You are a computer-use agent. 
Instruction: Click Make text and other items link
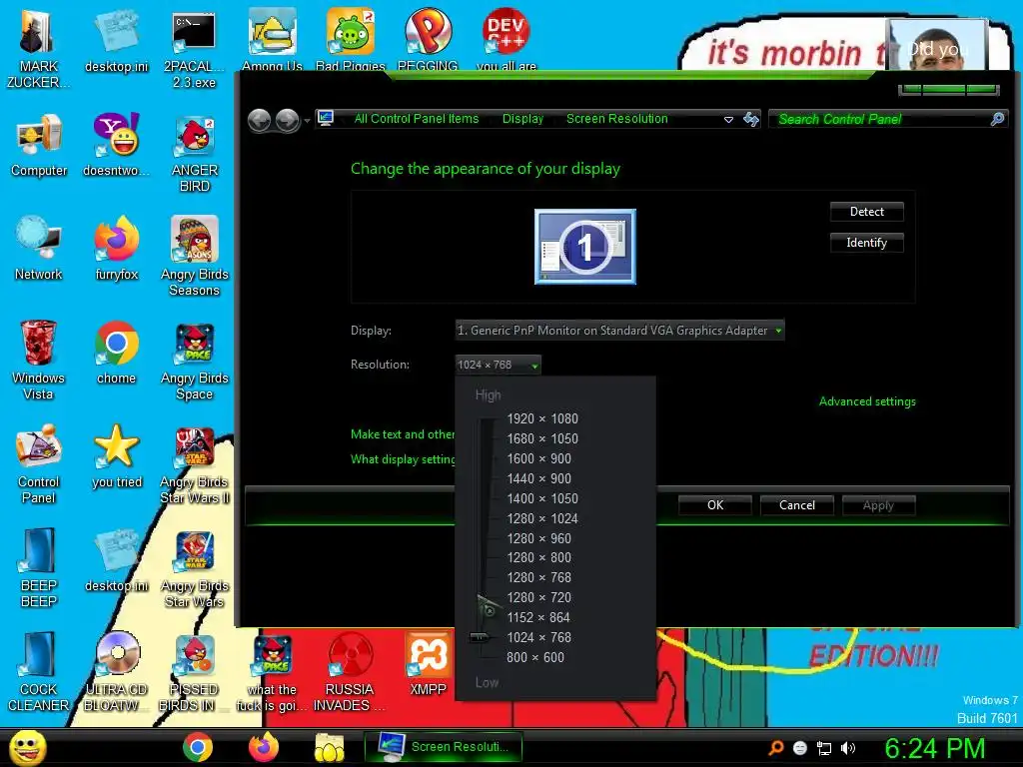tap(403, 434)
